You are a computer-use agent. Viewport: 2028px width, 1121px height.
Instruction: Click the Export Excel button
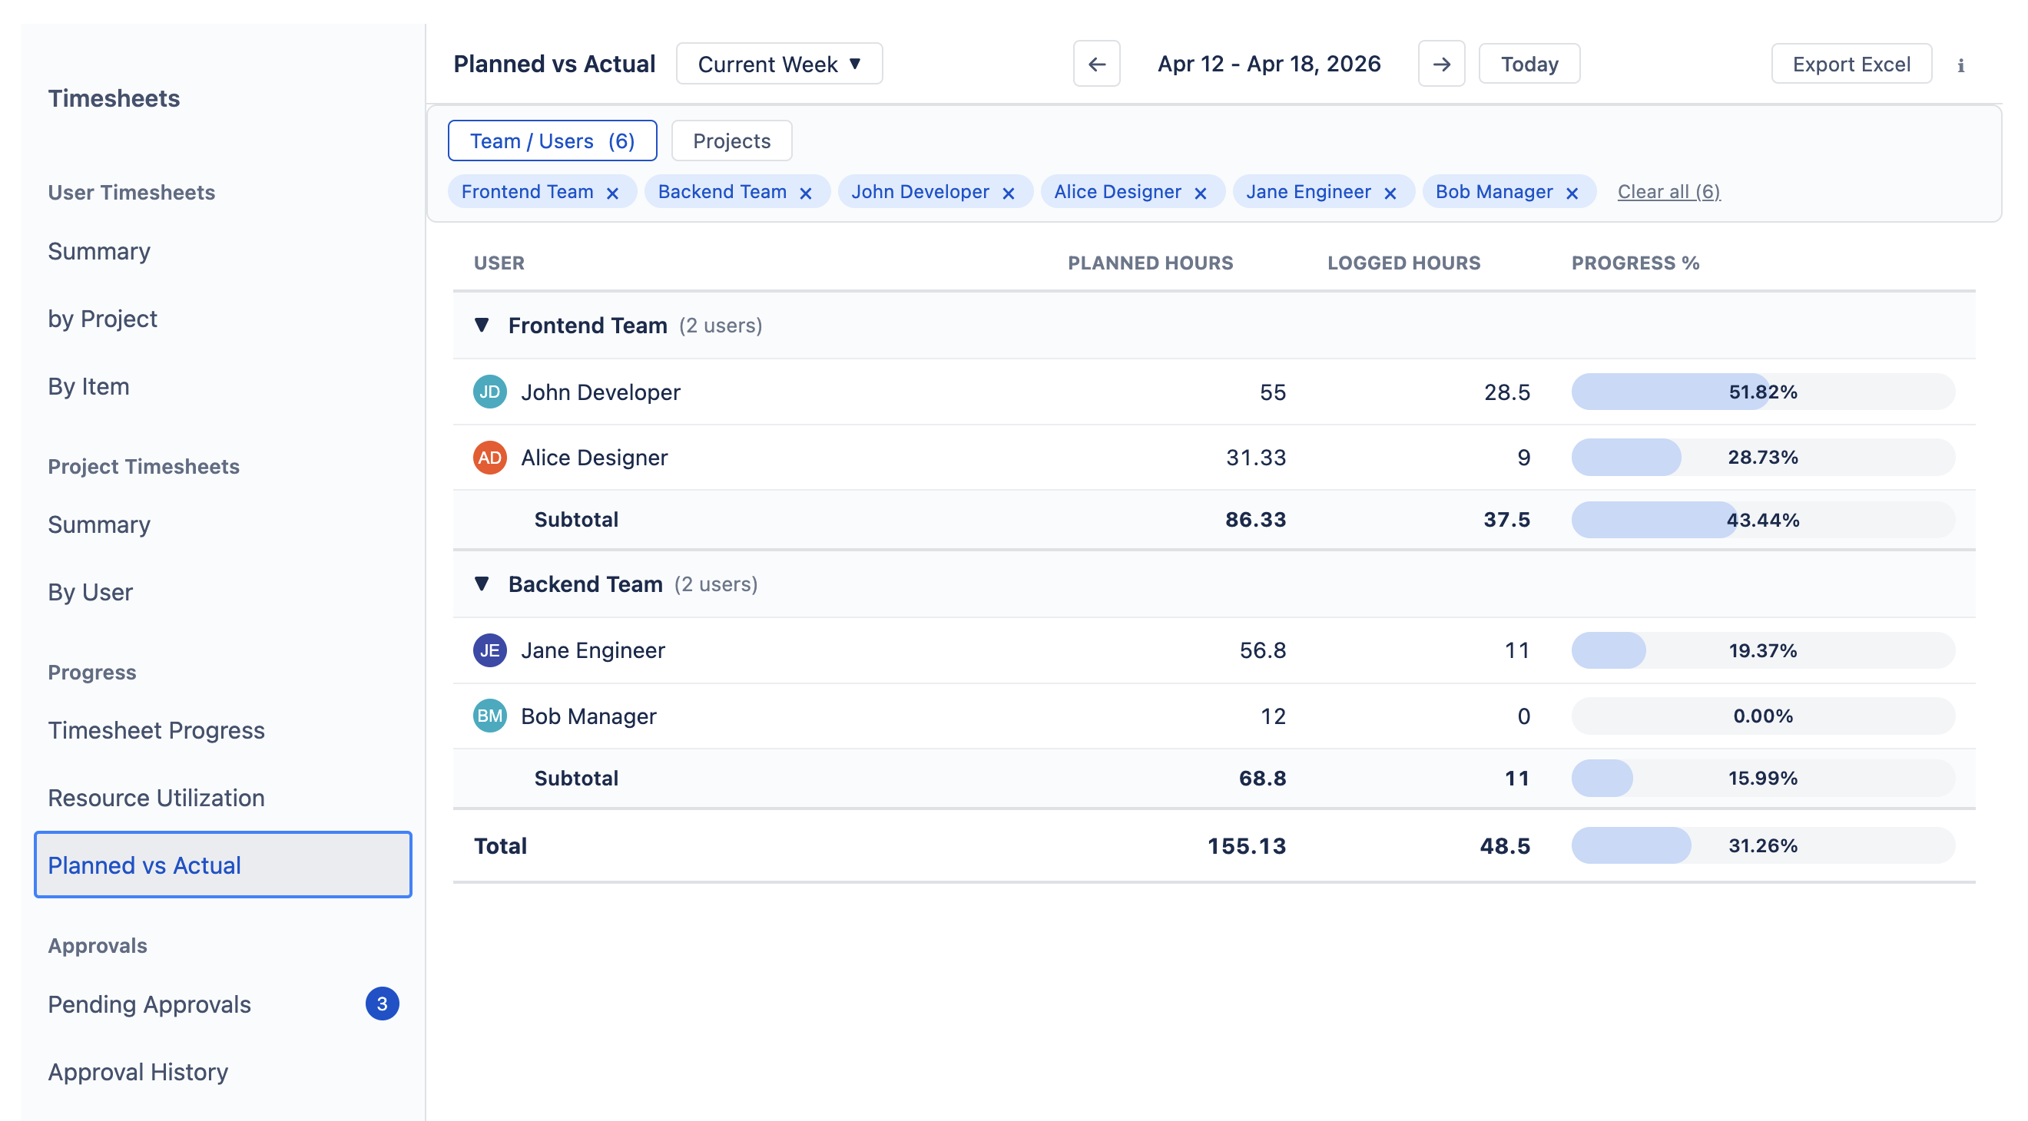pos(1851,64)
